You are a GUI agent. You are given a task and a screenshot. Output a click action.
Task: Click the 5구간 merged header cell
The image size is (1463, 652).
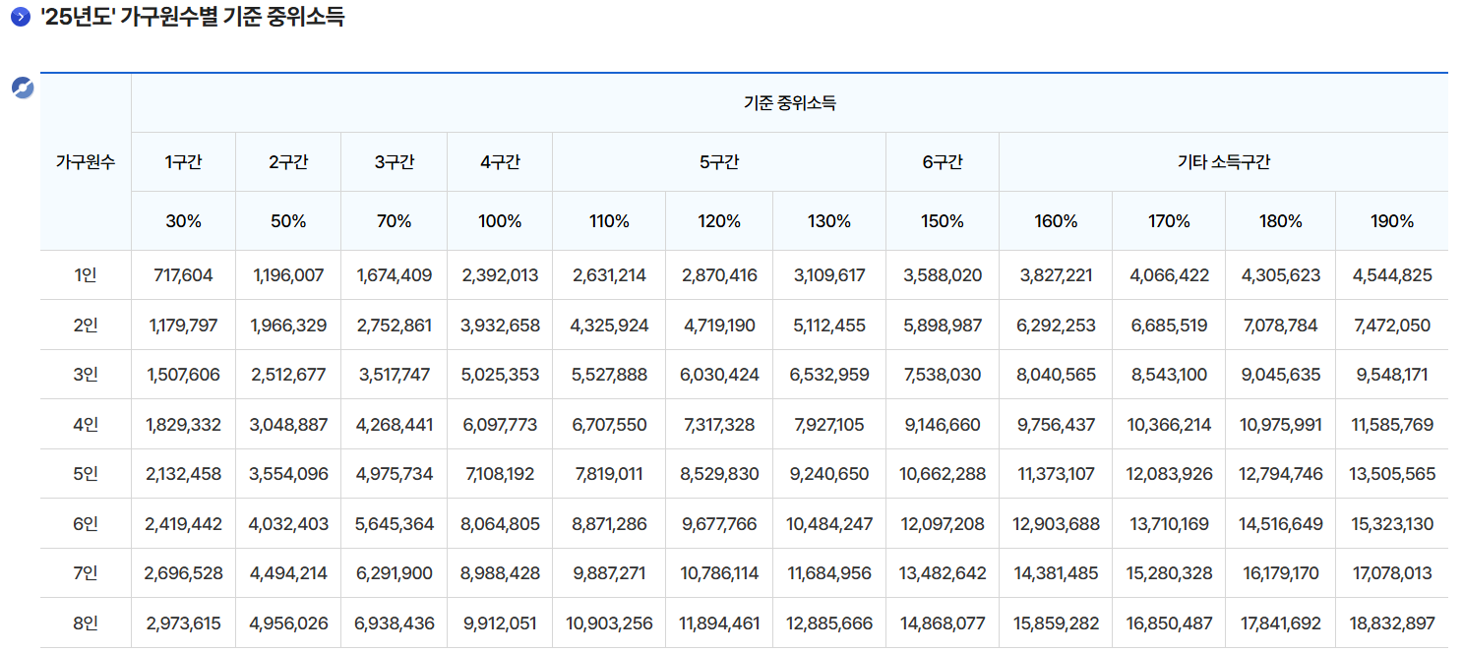coord(718,161)
